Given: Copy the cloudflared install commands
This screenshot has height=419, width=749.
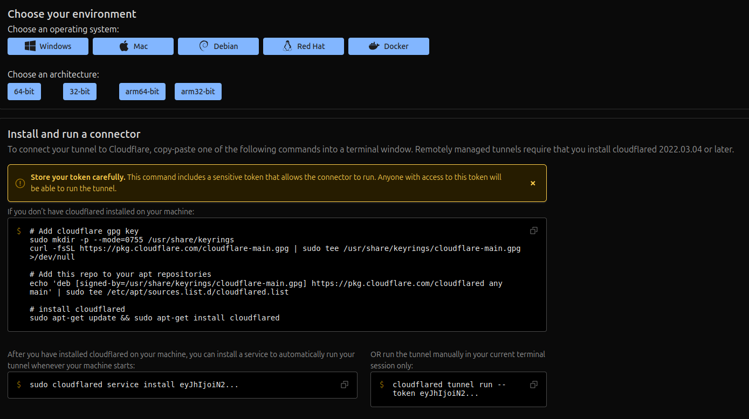Looking at the screenshot, I should [x=534, y=231].
